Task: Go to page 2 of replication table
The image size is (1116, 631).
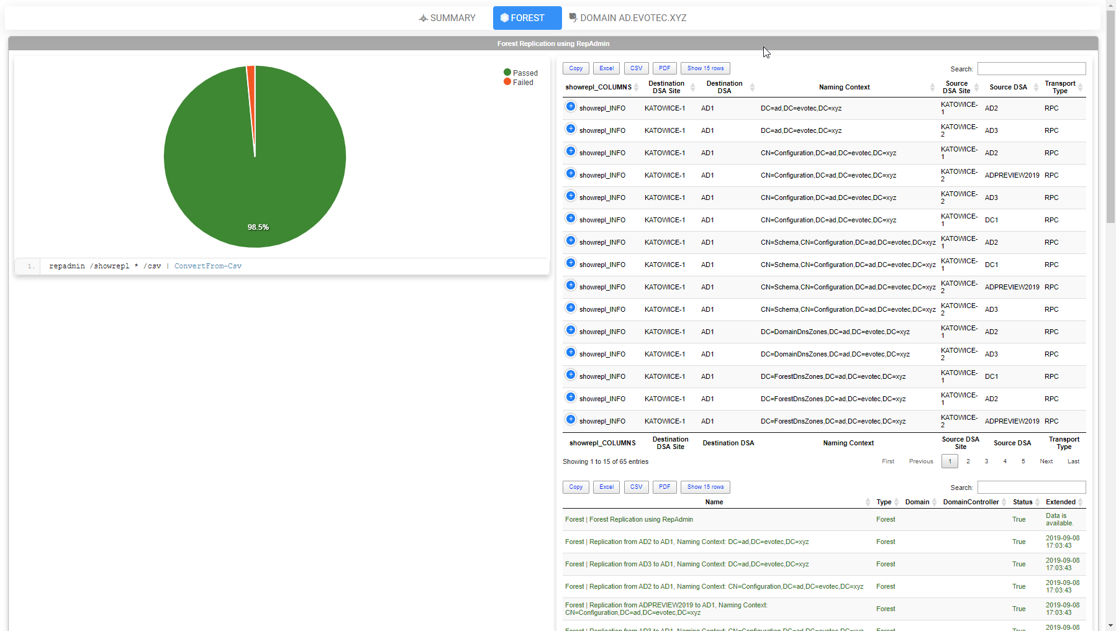Action: (x=968, y=461)
